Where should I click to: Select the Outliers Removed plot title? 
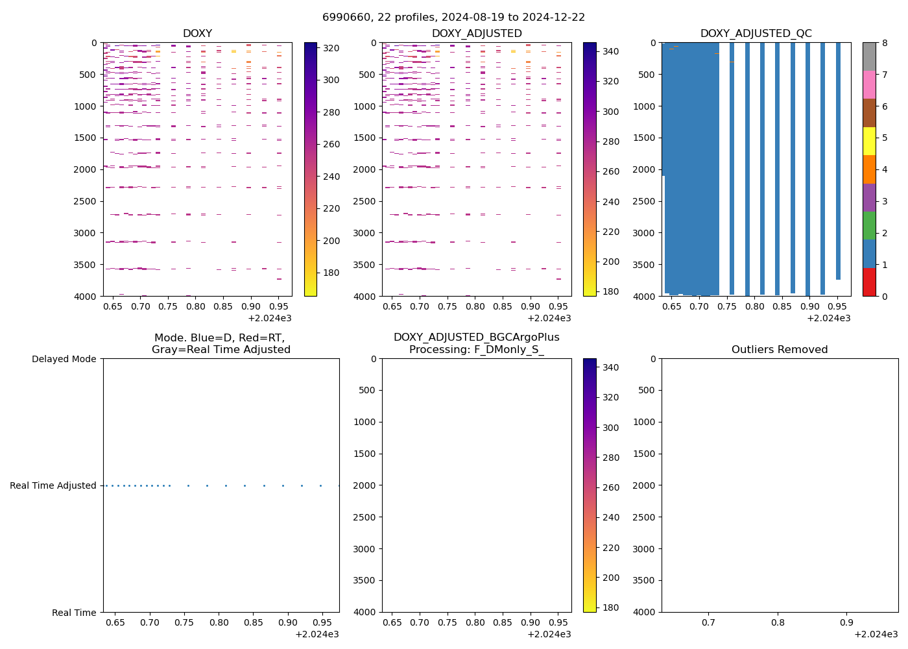780,349
